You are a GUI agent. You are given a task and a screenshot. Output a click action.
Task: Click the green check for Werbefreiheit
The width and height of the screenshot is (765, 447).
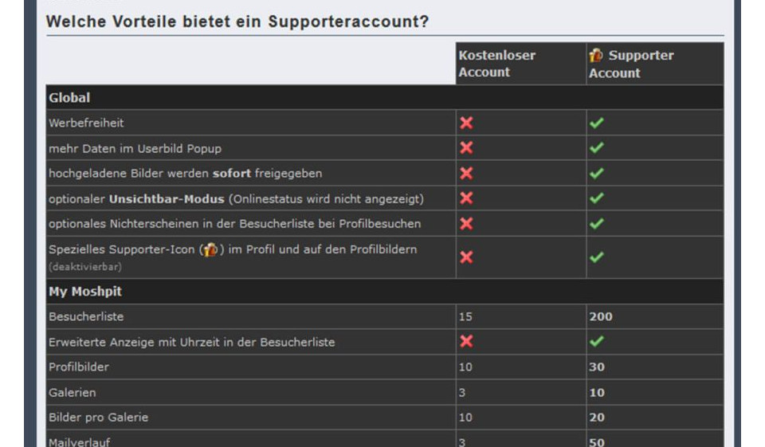click(x=596, y=123)
